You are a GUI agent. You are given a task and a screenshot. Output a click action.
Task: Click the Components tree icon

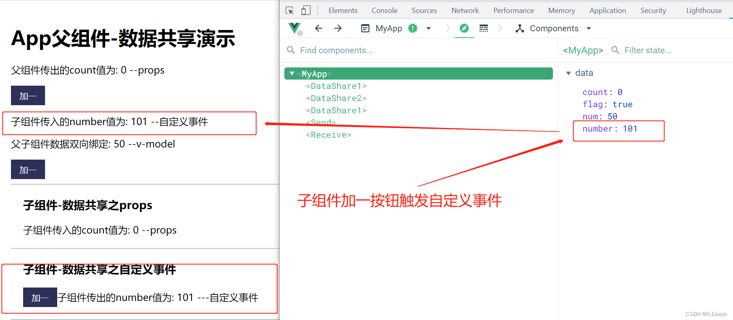point(520,28)
